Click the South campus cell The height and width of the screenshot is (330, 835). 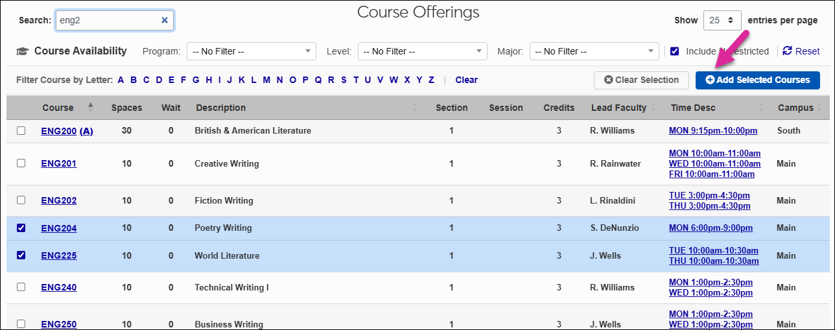click(x=788, y=130)
